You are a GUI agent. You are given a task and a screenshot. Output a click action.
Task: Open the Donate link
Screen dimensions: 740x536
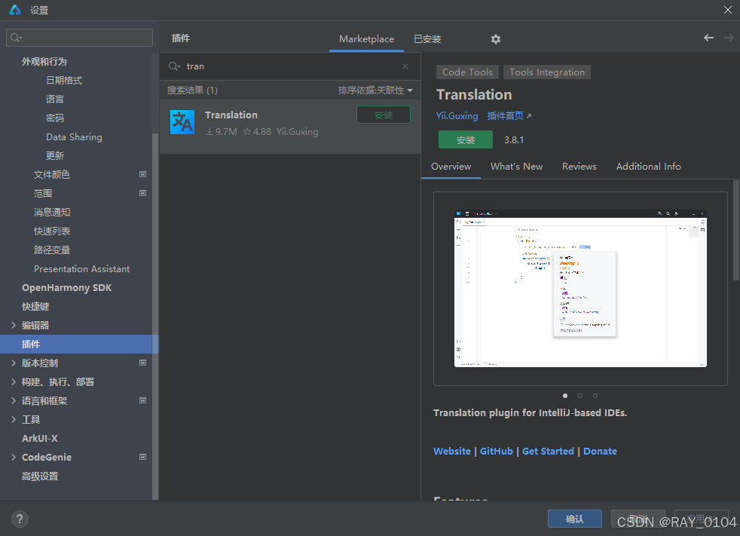pos(600,451)
